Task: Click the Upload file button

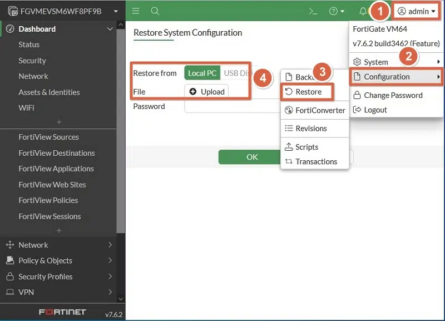Action: click(207, 91)
